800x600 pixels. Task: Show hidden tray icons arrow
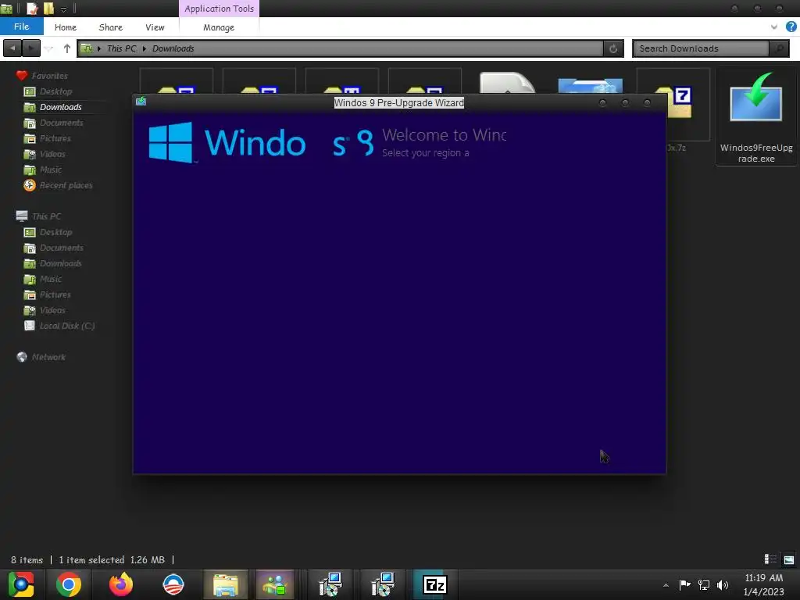[666, 585]
